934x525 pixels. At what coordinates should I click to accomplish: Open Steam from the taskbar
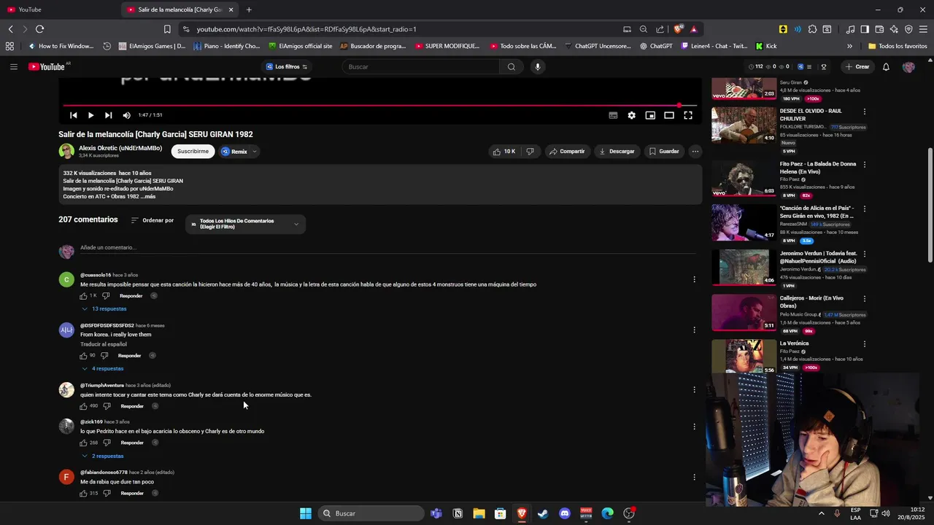point(543,513)
